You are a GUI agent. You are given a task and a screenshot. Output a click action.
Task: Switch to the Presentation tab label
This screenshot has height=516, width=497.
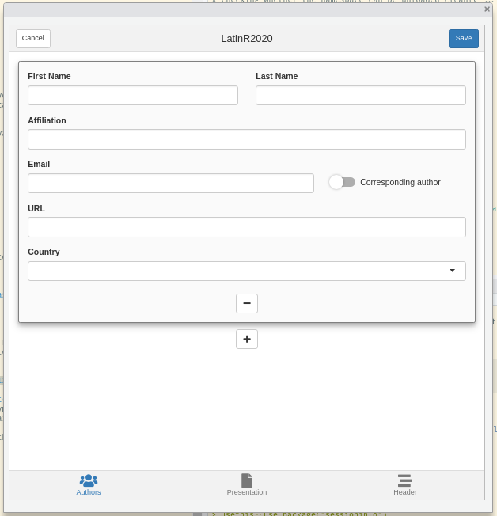coord(247,492)
